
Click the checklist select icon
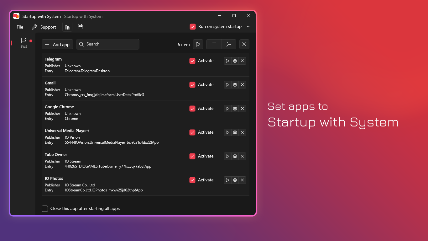click(229, 44)
